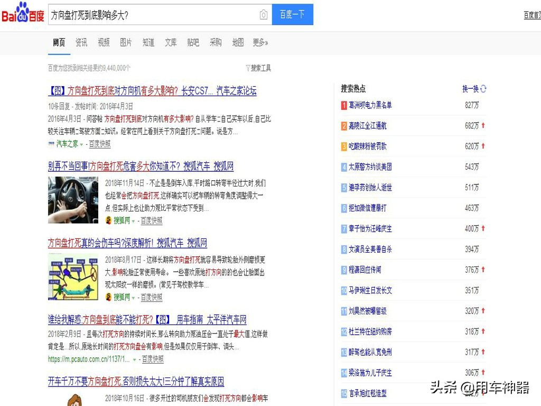Open hot search 梁洛施为儿子庆生
541x406 pixels.
pyautogui.click(x=370, y=373)
